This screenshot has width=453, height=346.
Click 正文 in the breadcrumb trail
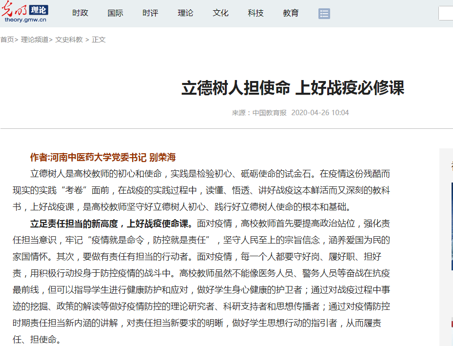click(x=98, y=40)
